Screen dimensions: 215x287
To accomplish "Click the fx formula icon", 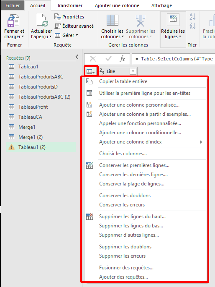I will [122, 59].
